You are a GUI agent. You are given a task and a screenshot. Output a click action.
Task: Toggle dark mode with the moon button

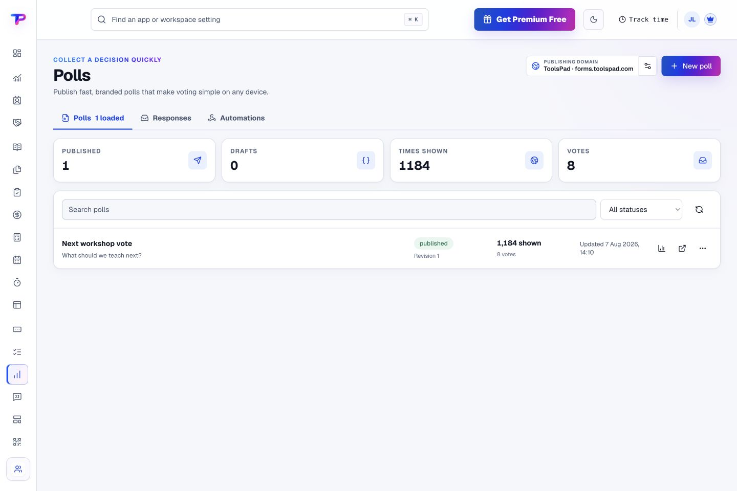tap(594, 19)
